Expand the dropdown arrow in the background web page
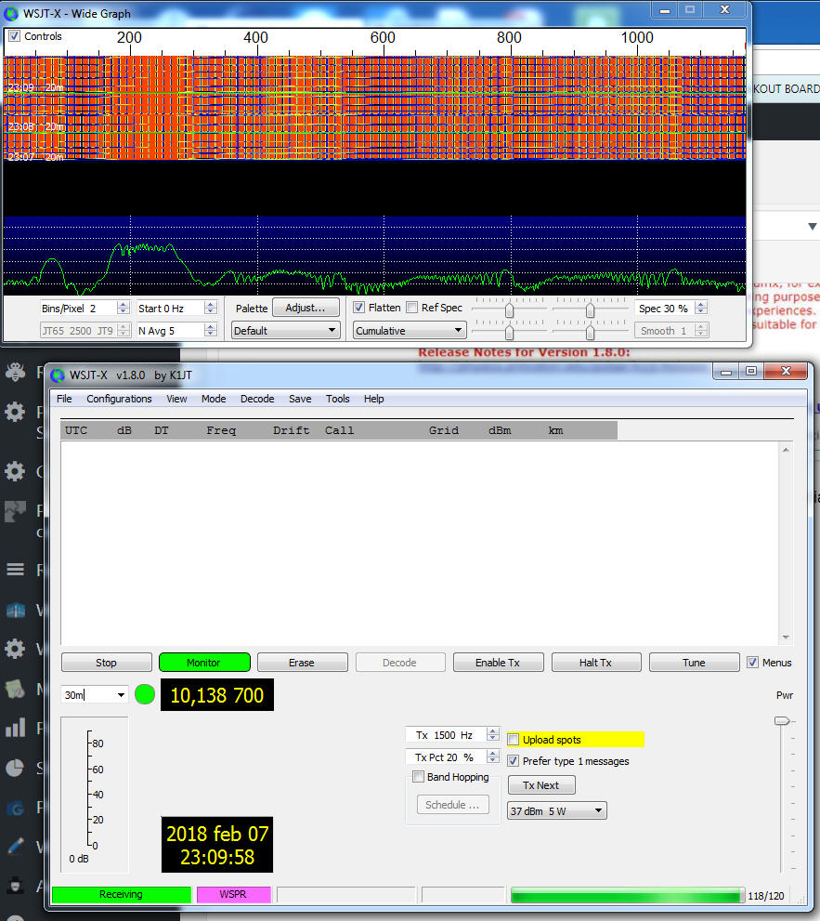Viewport: 820px width, 921px height. (x=813, y=226)
